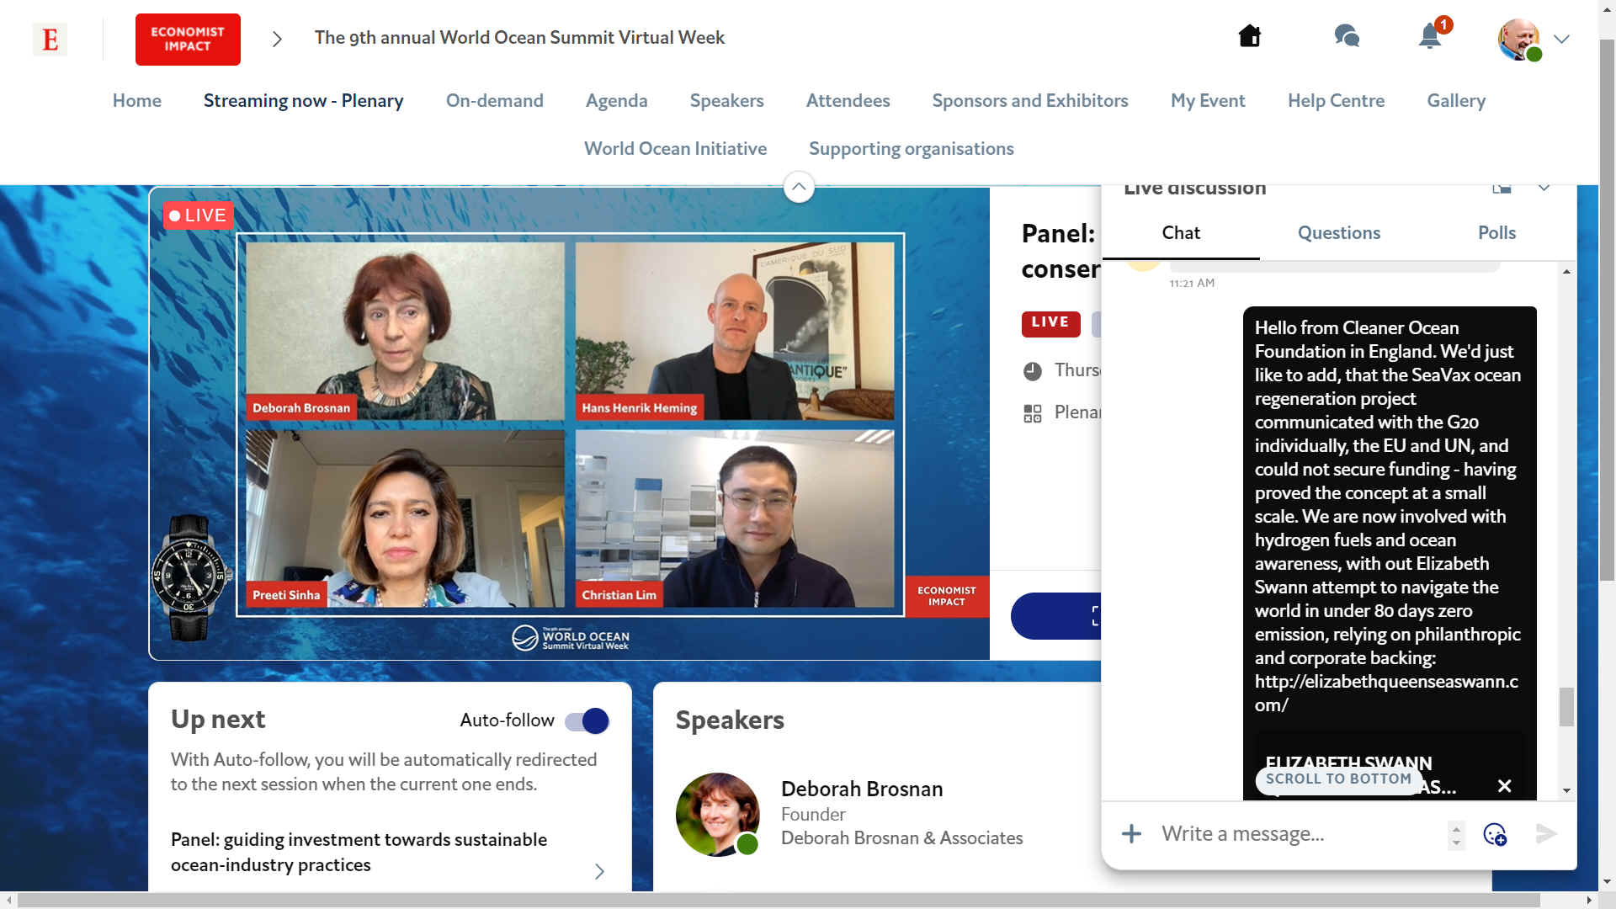Open Supporting organisations
The image size is (1616, 909).
[x=912, y=148]
